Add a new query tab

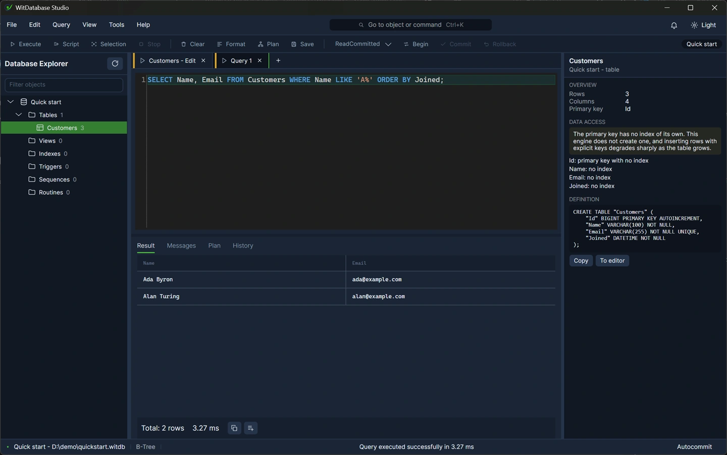pos(278,61)
